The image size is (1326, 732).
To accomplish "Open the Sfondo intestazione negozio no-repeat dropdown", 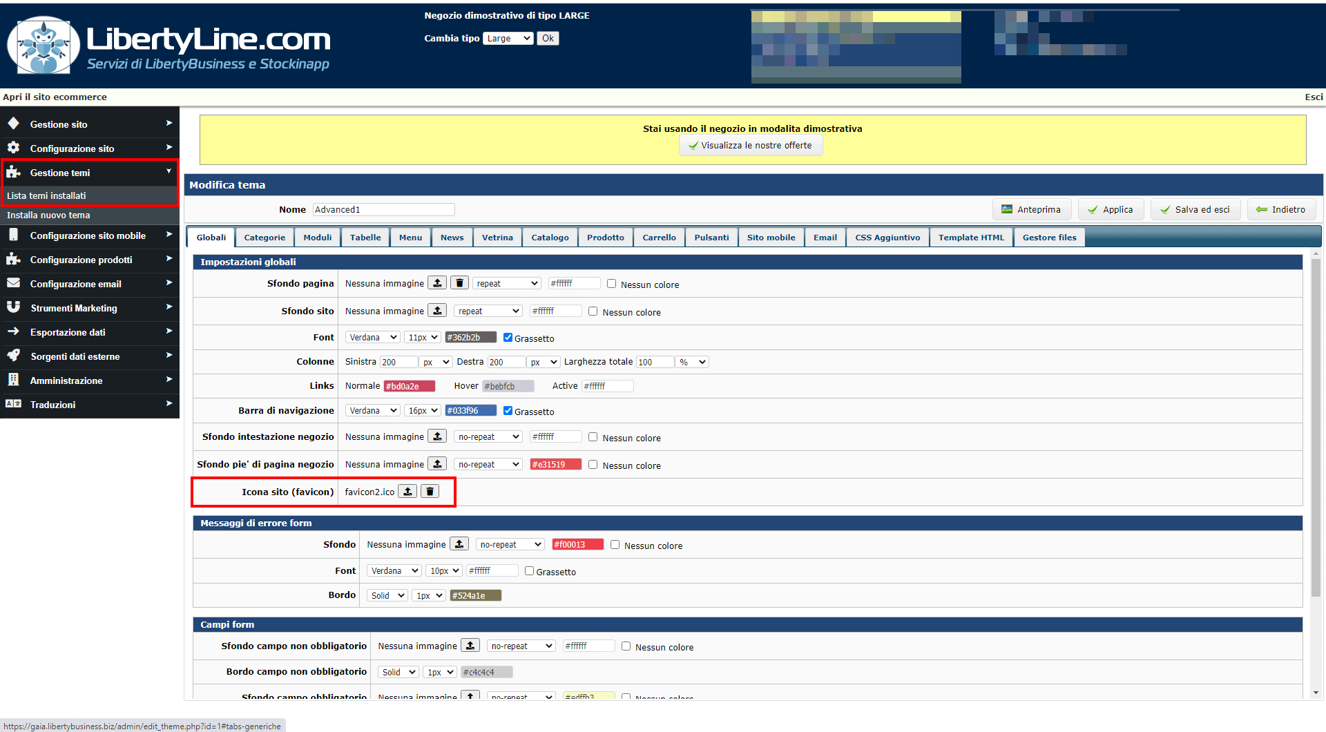I will [x=488, y=436].
